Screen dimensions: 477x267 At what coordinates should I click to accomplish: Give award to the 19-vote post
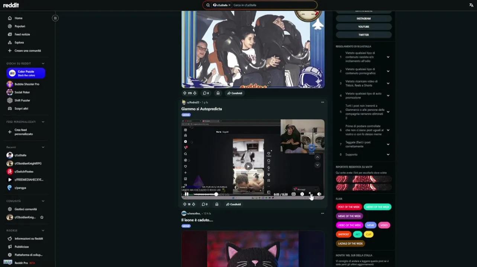pos(217,204)
